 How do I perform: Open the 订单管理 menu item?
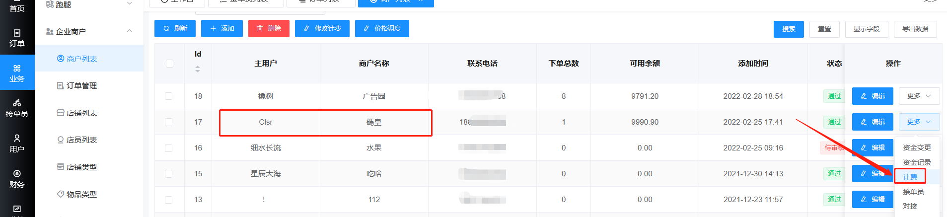[x=89, y=85]
